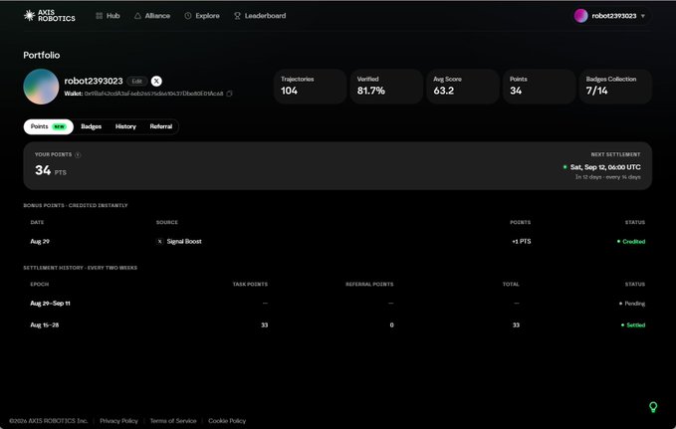Screen dimensions: 676x429
Task: Click the Signal Boost X icon
Action: coord(160,242)
